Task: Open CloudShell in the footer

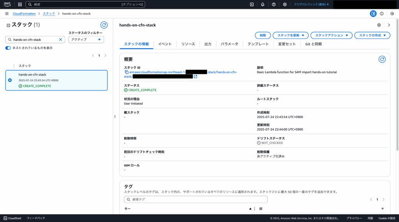Action: [12, 218]
